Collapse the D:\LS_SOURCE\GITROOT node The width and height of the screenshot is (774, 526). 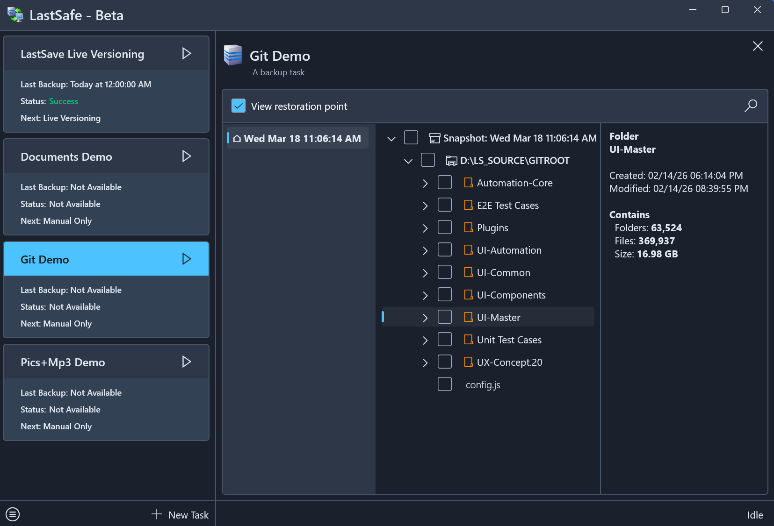coord(408,161)
